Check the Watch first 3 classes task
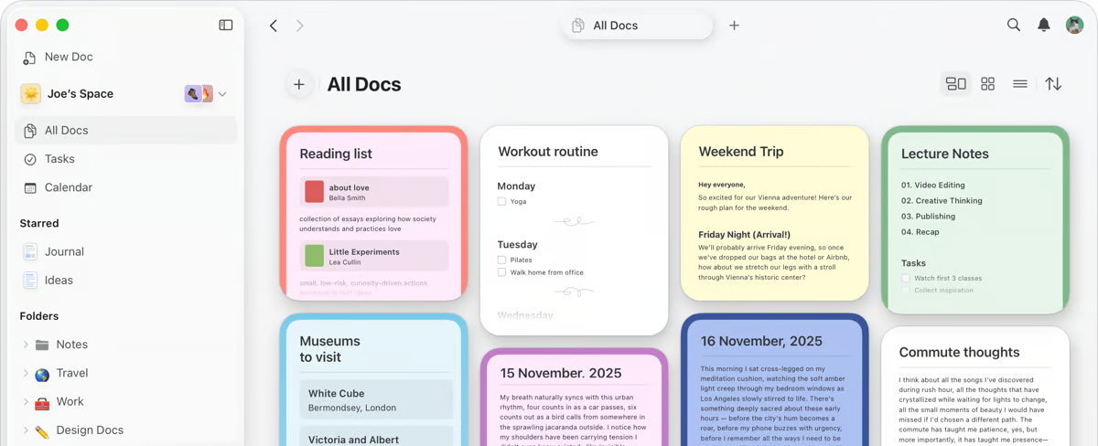The width and height of the screenshot is (1098, 446). [906, 278]
